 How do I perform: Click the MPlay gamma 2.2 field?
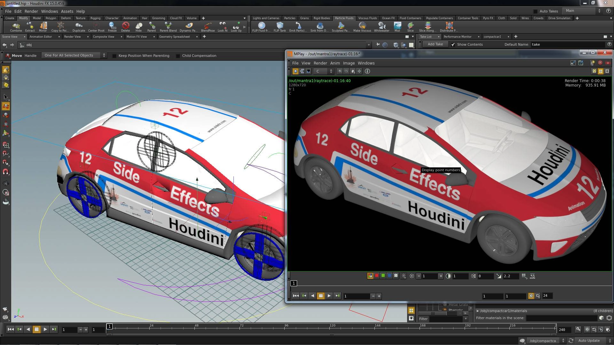[511, 276]
